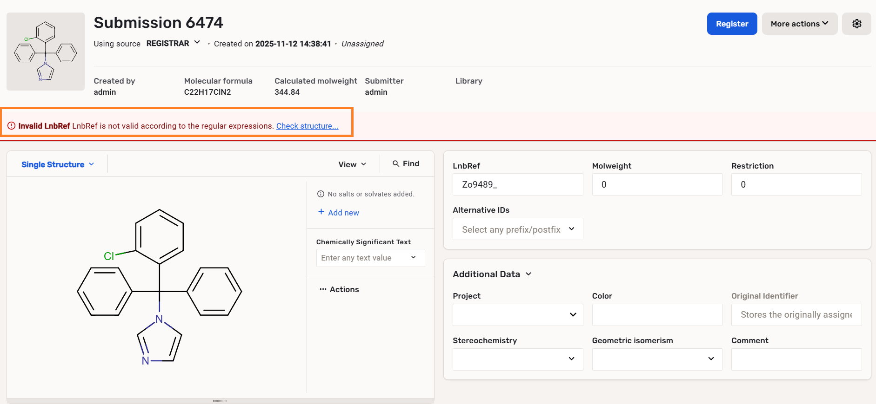Click the Invalid LnbRef error icon
This screenshot has height=404, width=876.
click(12, 126)
